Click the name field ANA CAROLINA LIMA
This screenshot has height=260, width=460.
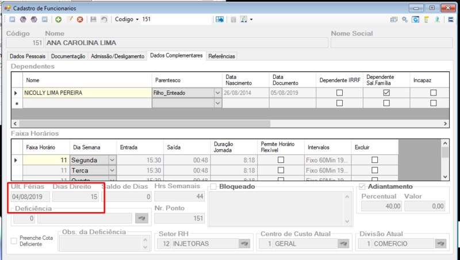pos(186,43)
